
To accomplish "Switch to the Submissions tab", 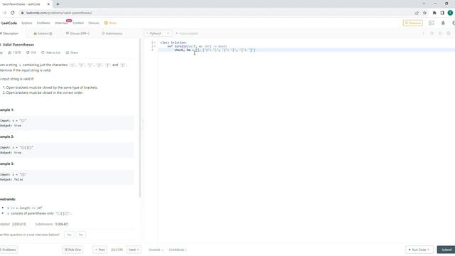I will [112, 33].
